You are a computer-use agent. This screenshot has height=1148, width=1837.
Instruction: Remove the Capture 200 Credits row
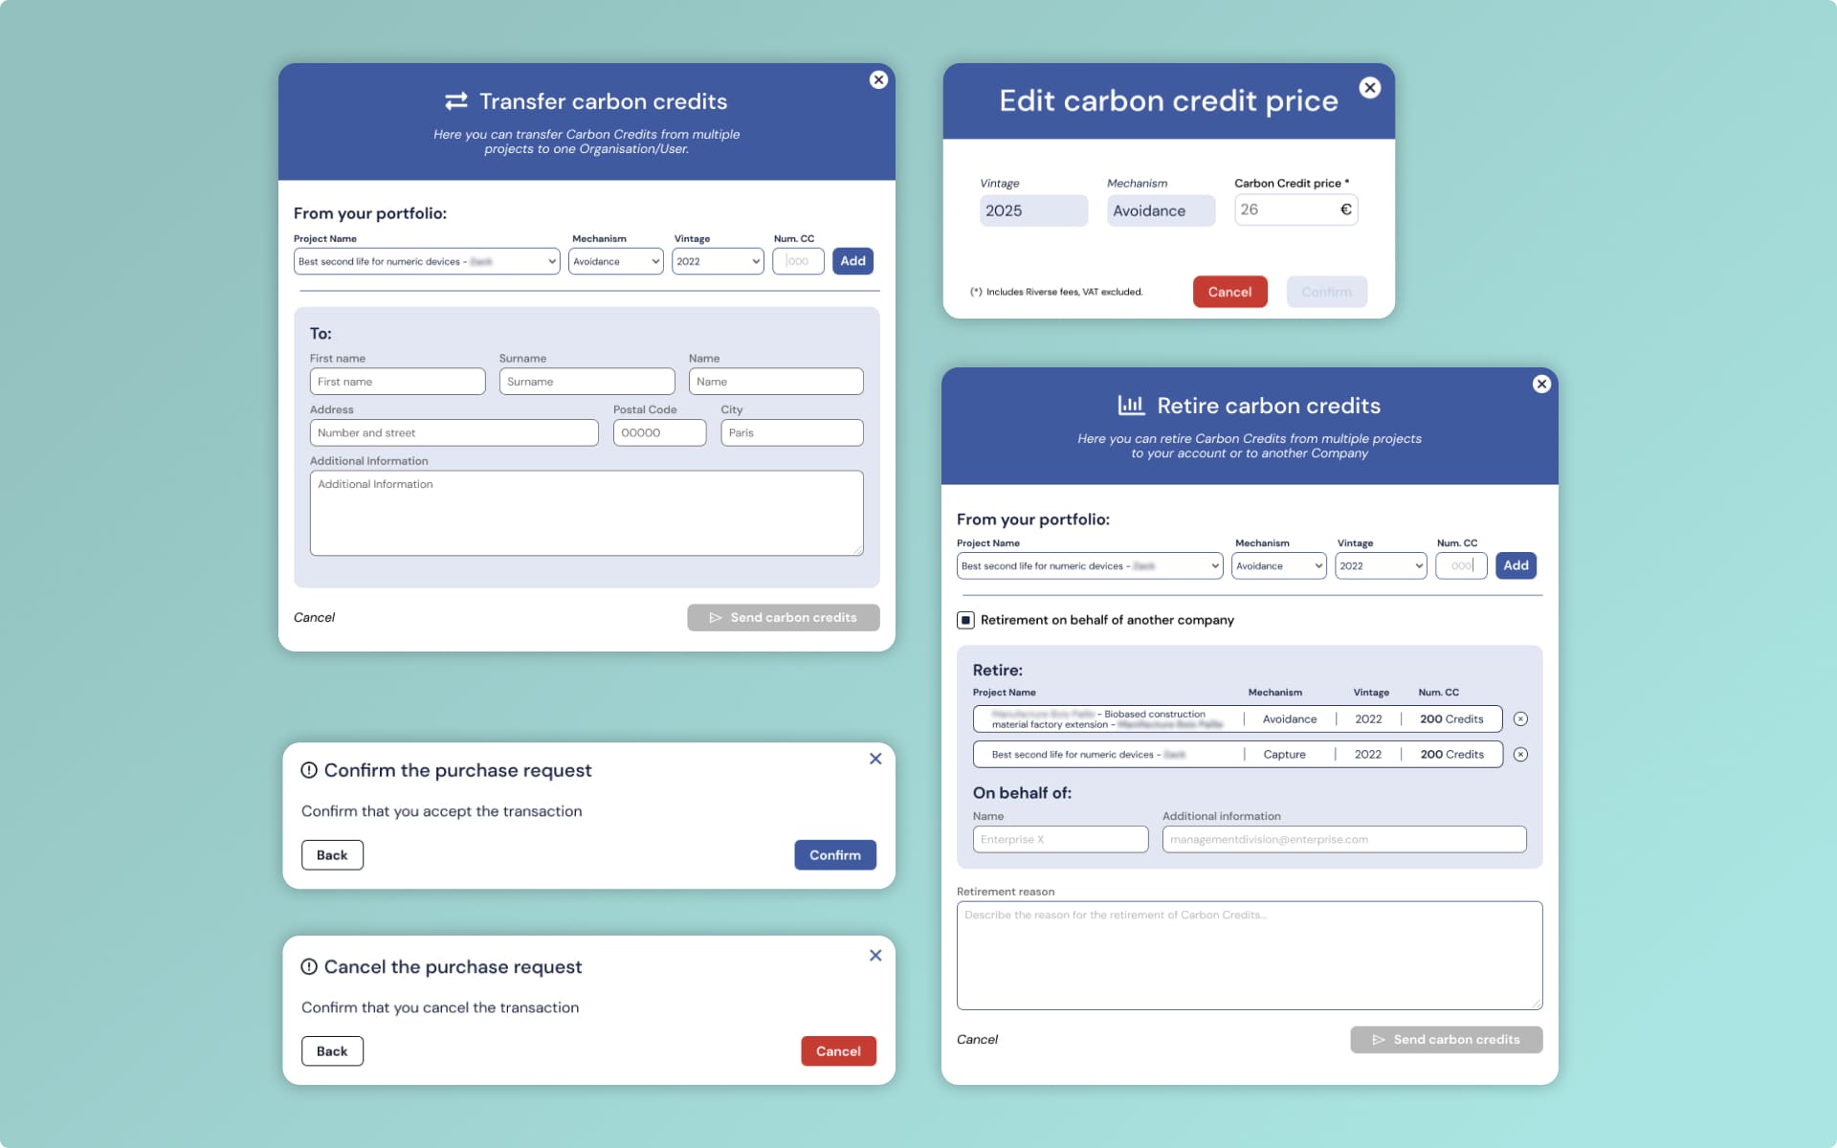coord(1520,755)
